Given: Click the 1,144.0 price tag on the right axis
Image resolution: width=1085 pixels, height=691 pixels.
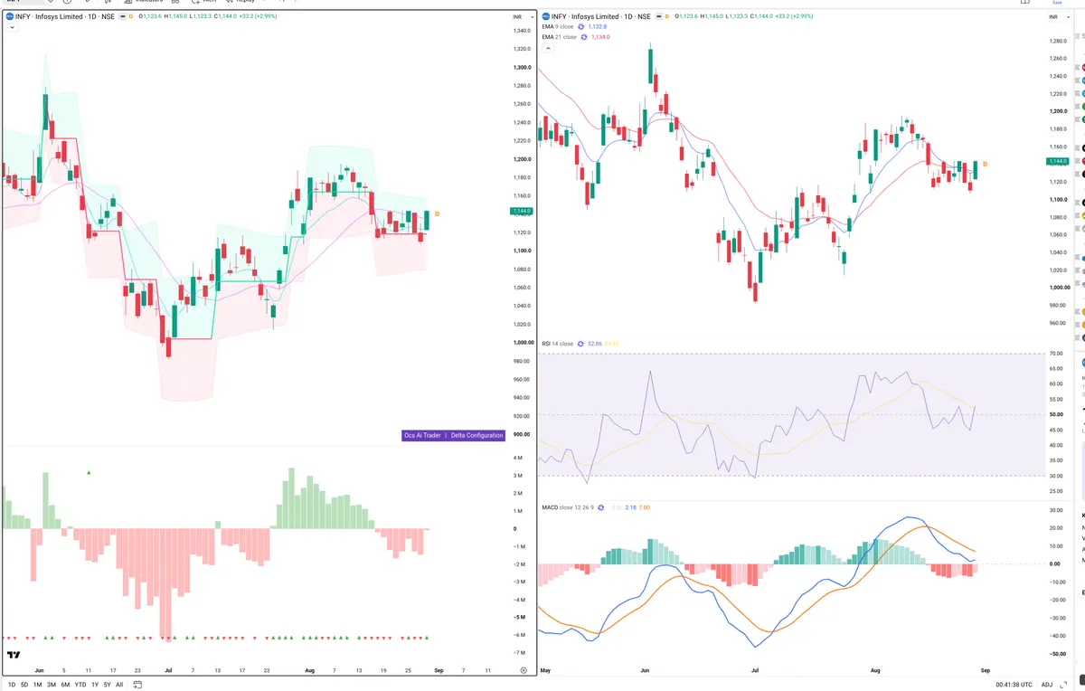Looking at the screenshot, I should 1059,161.
